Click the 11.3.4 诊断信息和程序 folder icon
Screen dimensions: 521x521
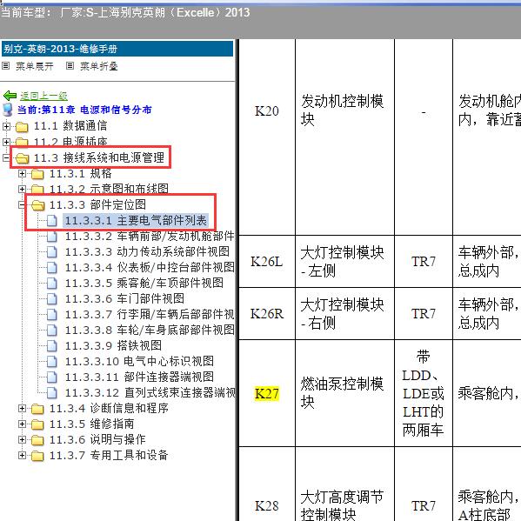[x=37, y=409]
